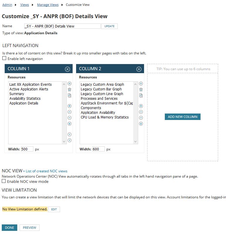Viewport: 226px width, 237px height.
Task: Move Column 1 resource to left column
Action: [x=69, y=140]
